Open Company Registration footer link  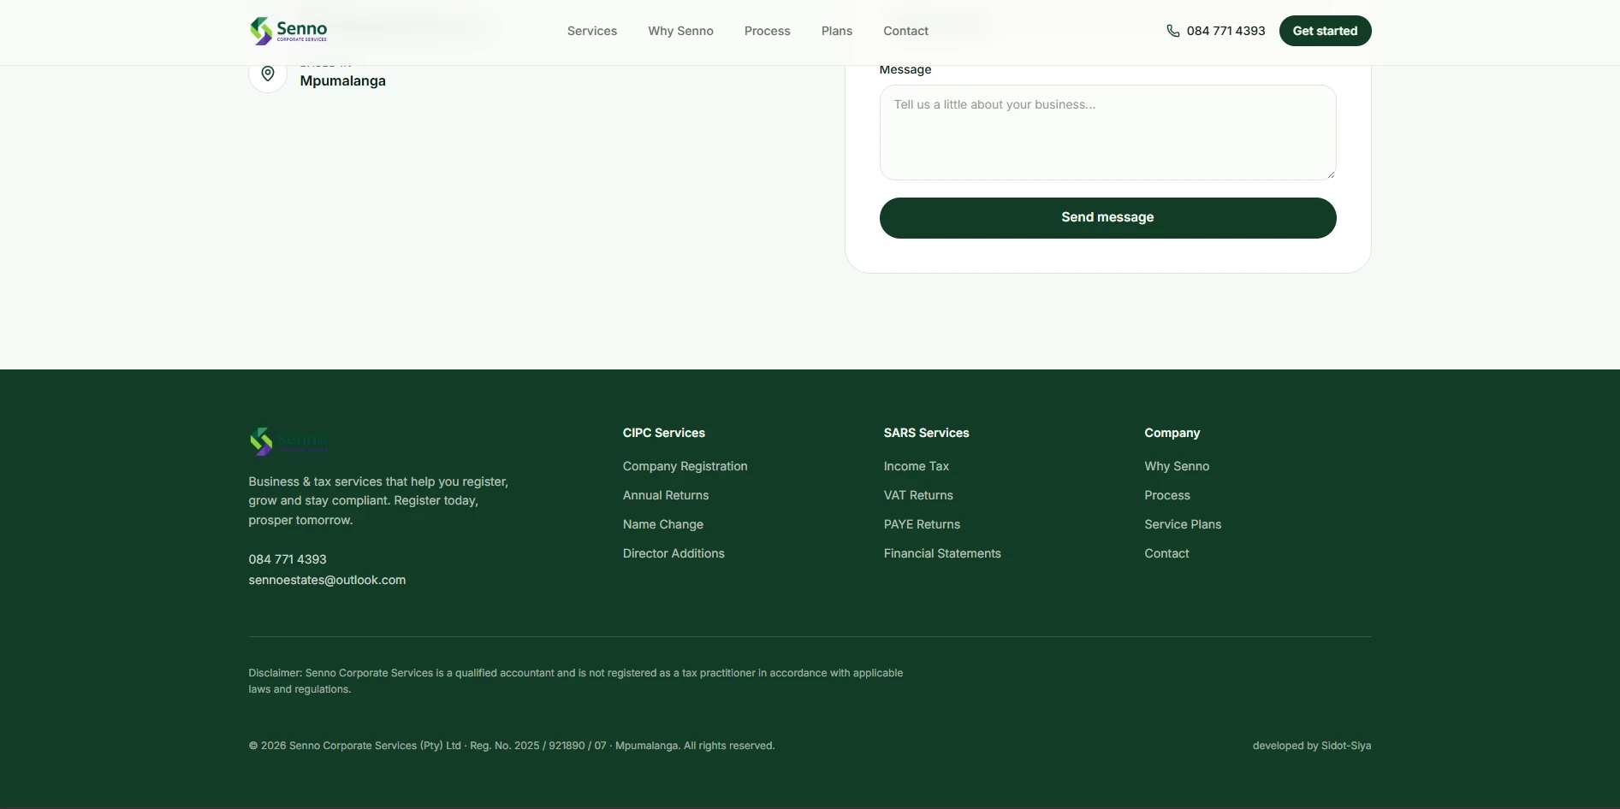click(685, 466)
